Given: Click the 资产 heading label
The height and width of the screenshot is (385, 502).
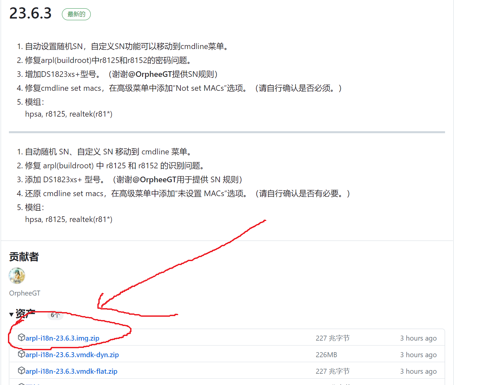Looking at the screenshot, I should pos(25,313).
